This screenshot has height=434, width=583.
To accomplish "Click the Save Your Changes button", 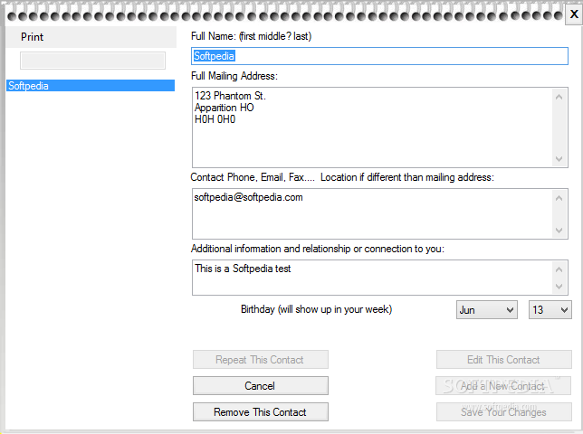I will [504, 412].
